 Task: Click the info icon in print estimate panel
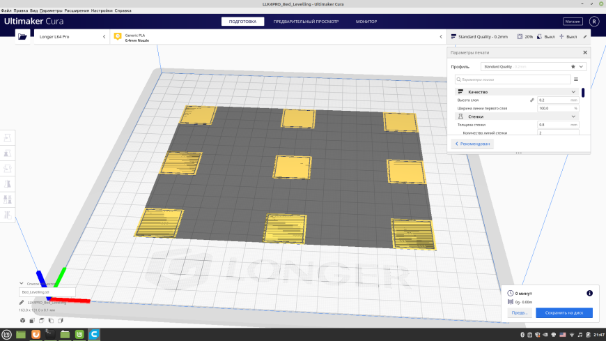(x=589, y=294)
